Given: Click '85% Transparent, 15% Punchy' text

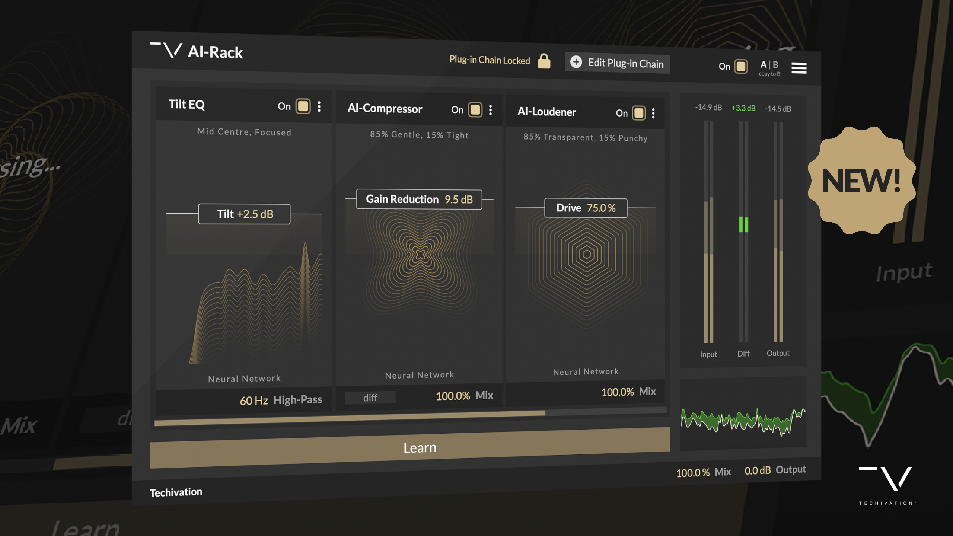Looking at the screenshot, I should (585, 137).
